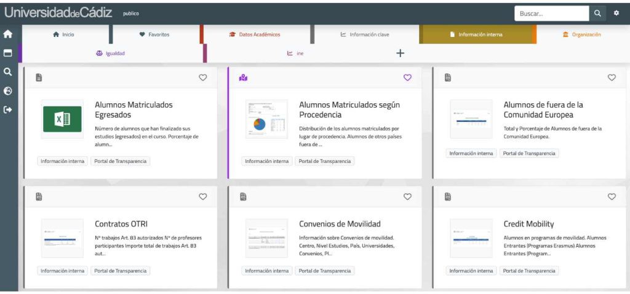The width and height of the screenshot is (630, 294).
Task: Open the Convenios de Movilidad title link
Action: 340,224
